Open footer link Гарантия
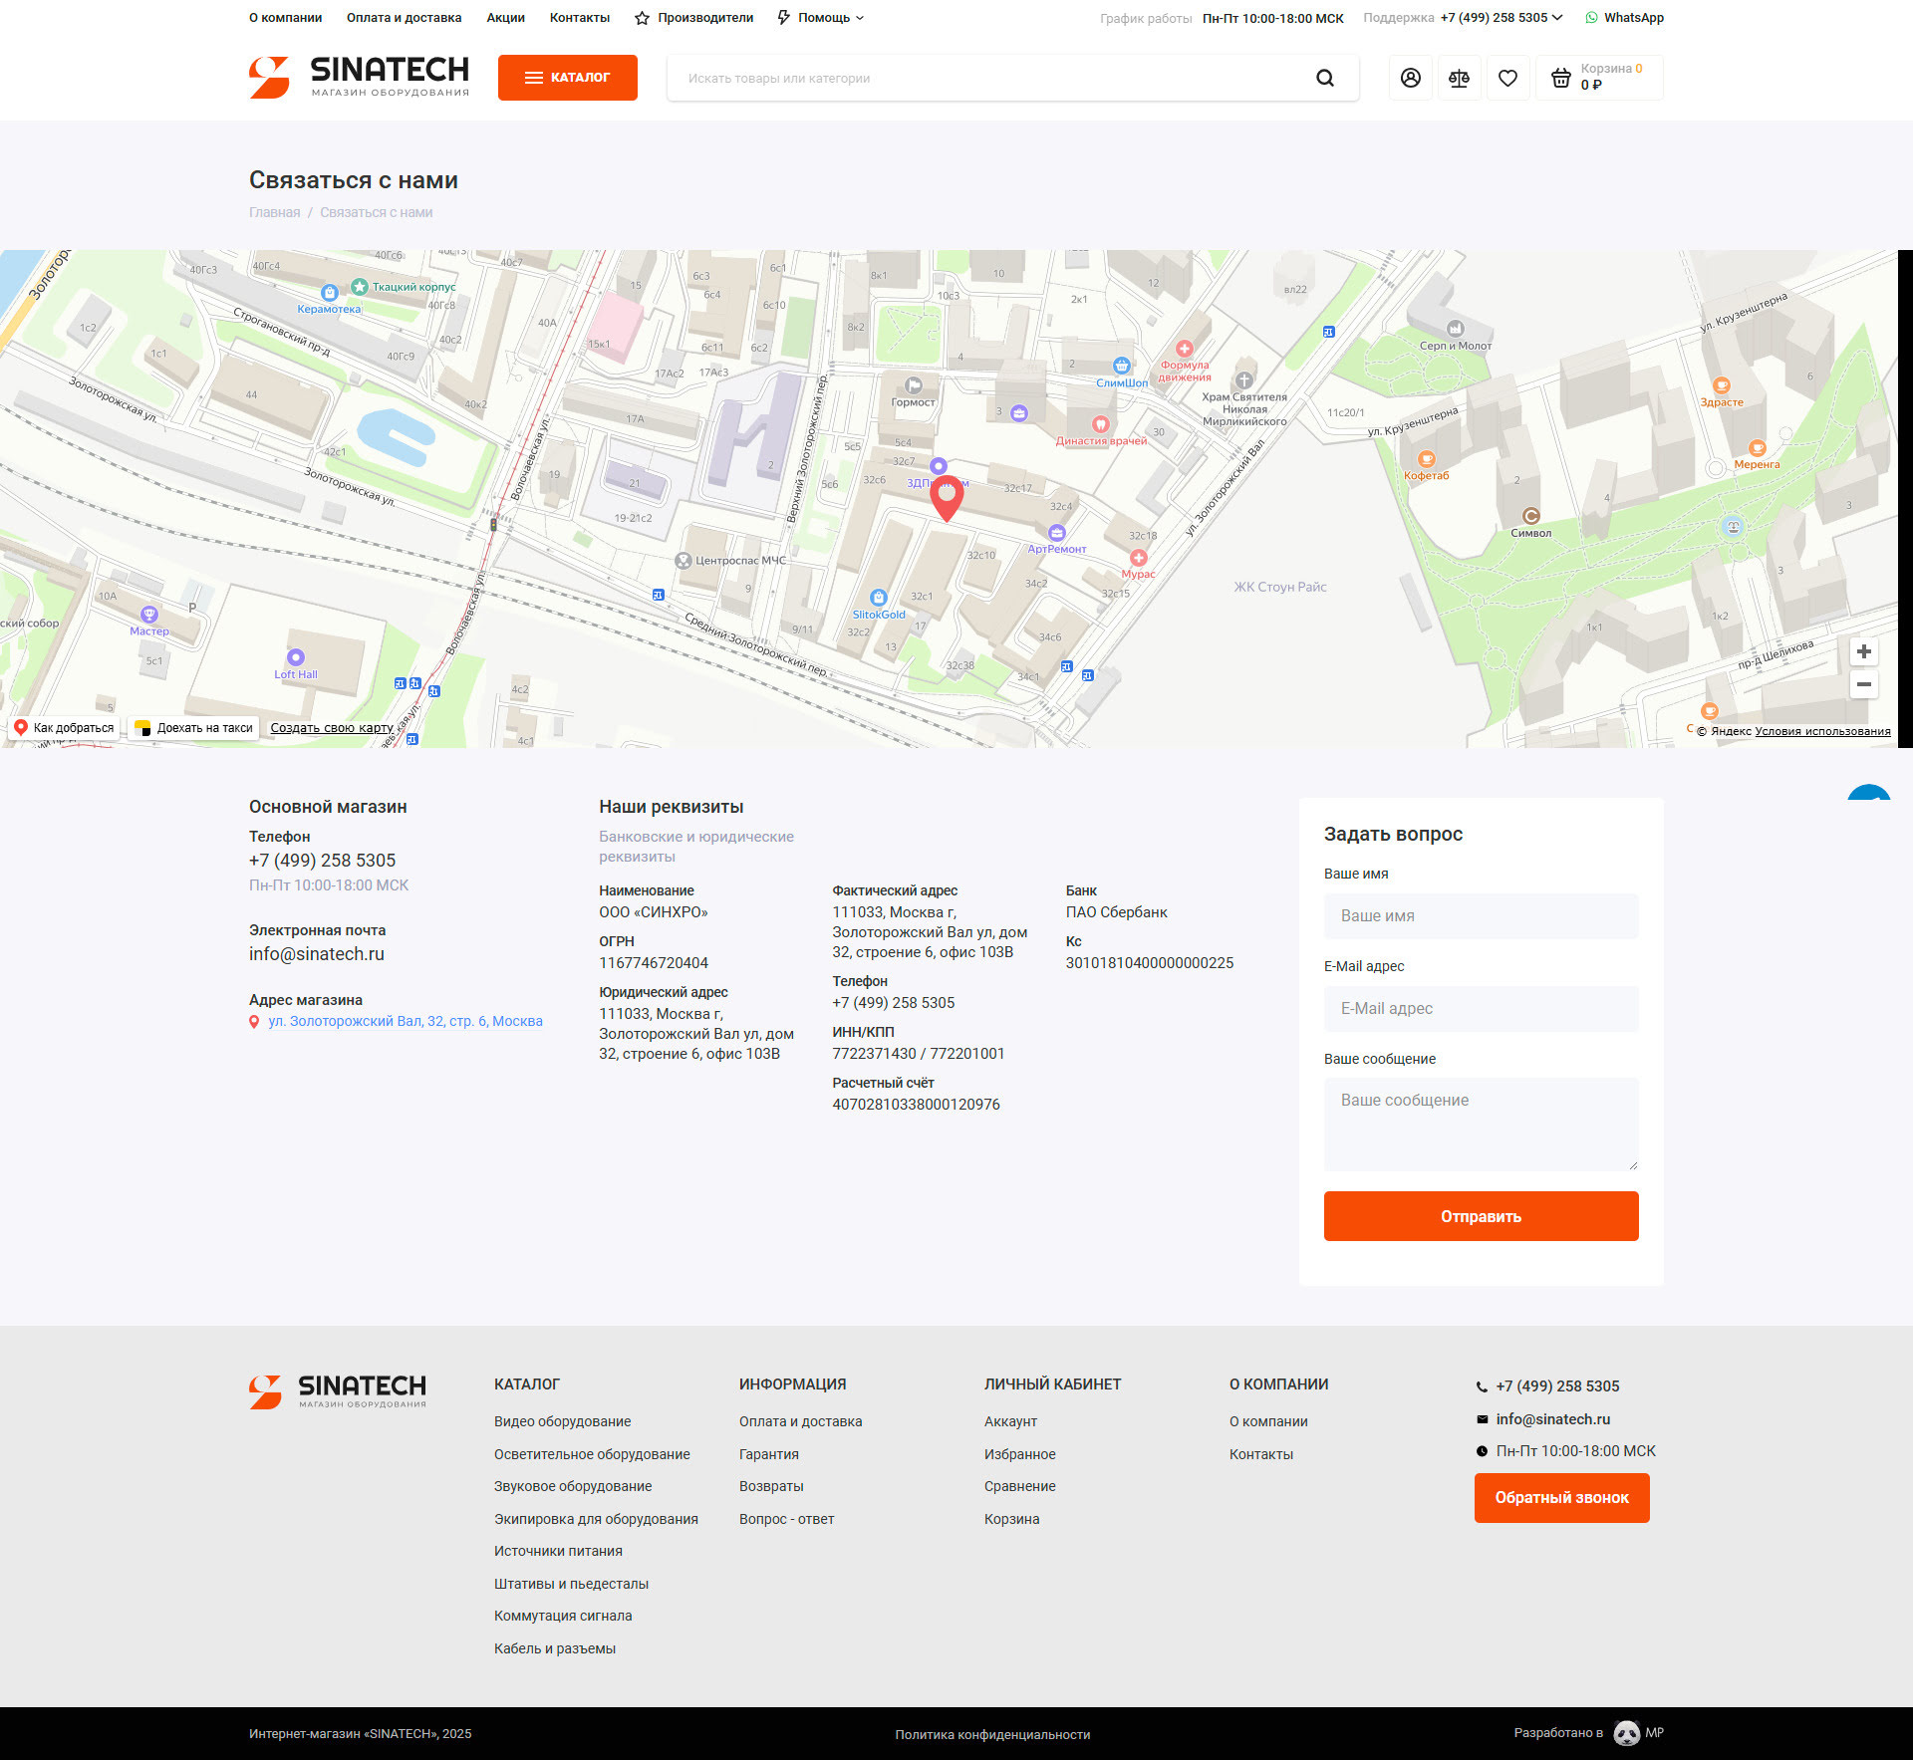The height and width of the screenshot is (1760, 1913). click(769, 1454)
